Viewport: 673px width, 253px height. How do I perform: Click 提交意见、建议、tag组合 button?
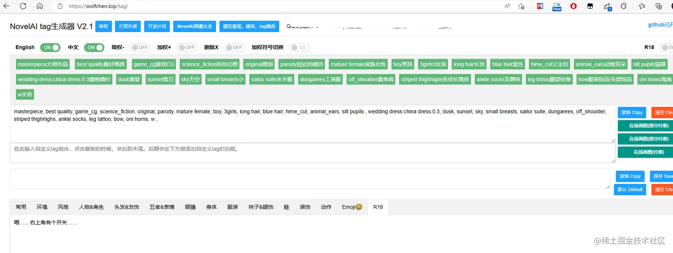coord(249,26)
